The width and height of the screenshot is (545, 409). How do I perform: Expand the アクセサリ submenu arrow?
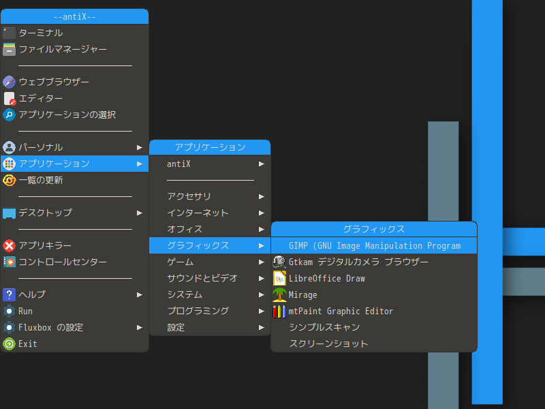tap(262, 196)
